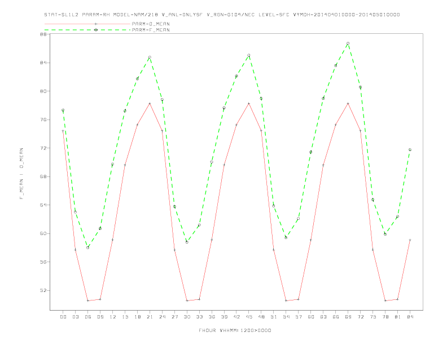The image size is (447, 345).
Task: Click y-axis tick label 52
Action: [x=43, y=290]
